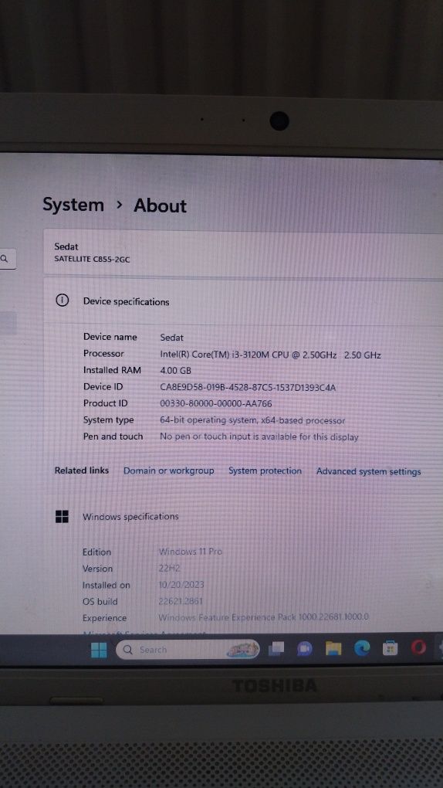Select Windows Feature Experience Pack text
This screenshot has width=443, height=788.
pos(264,616)
